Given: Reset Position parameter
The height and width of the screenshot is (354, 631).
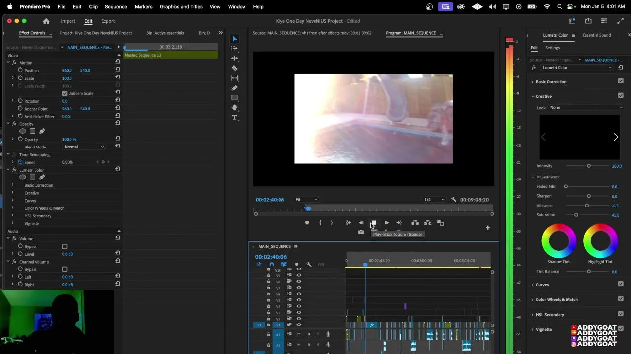Looking at the screenshot, I should 118,70.
